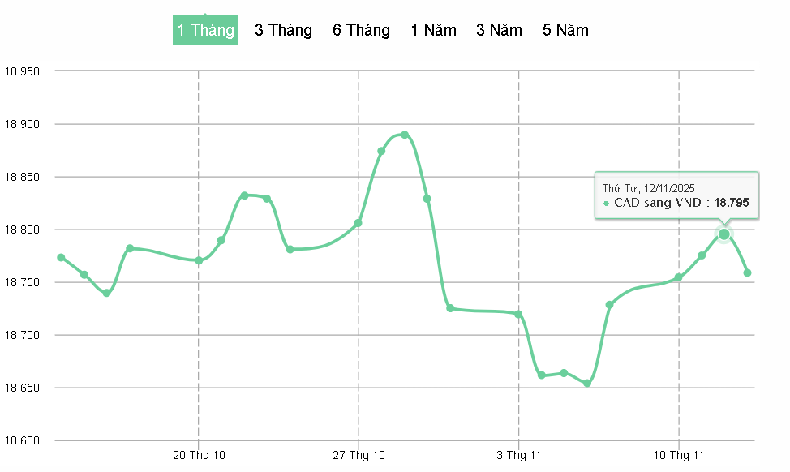Click the 18.950 y-axis label
The width and height of the screenshot is (790, 472).
[x=23, y=71]
